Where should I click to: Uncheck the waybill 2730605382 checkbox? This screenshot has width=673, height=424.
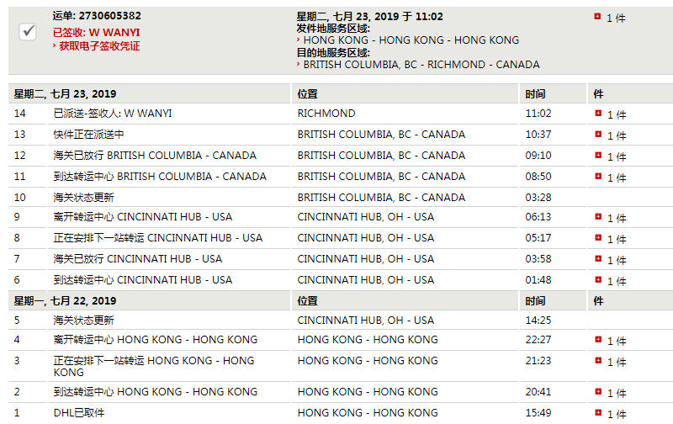tap(28, 31)
